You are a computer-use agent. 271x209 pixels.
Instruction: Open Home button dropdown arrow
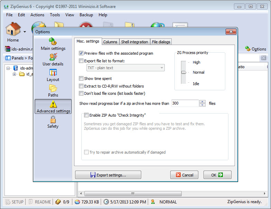point(25,32)
